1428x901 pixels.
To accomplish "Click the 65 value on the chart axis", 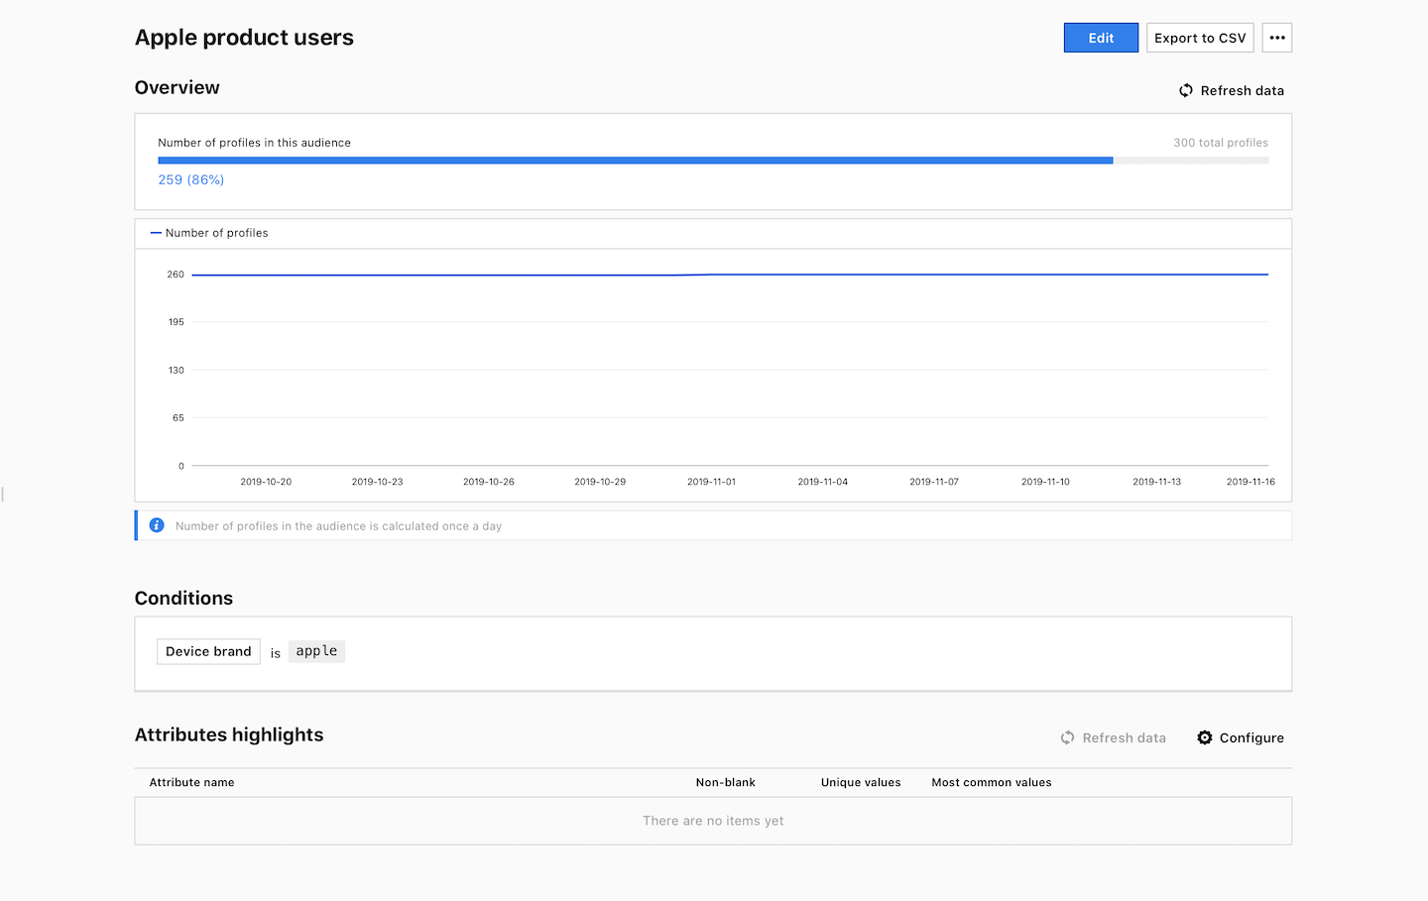I will [178, 417].
